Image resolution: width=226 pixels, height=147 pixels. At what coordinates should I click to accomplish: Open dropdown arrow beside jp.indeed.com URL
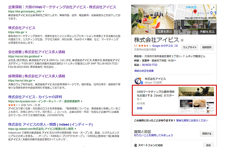click(76, 129)
